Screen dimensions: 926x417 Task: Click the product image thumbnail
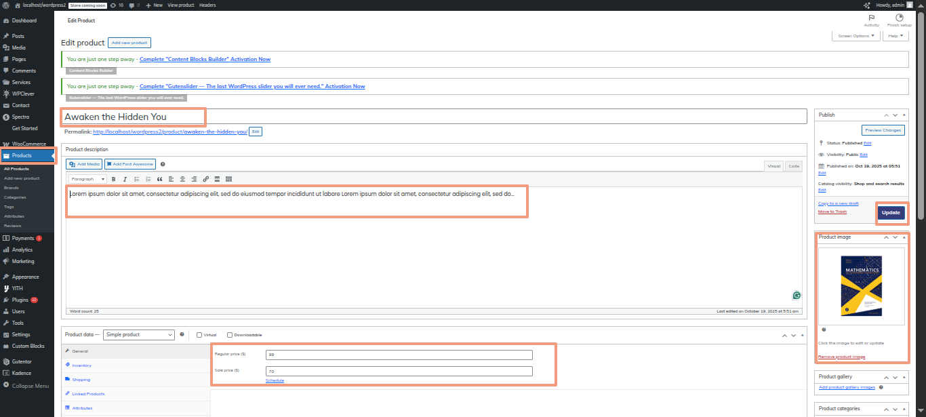coord(861,286)
